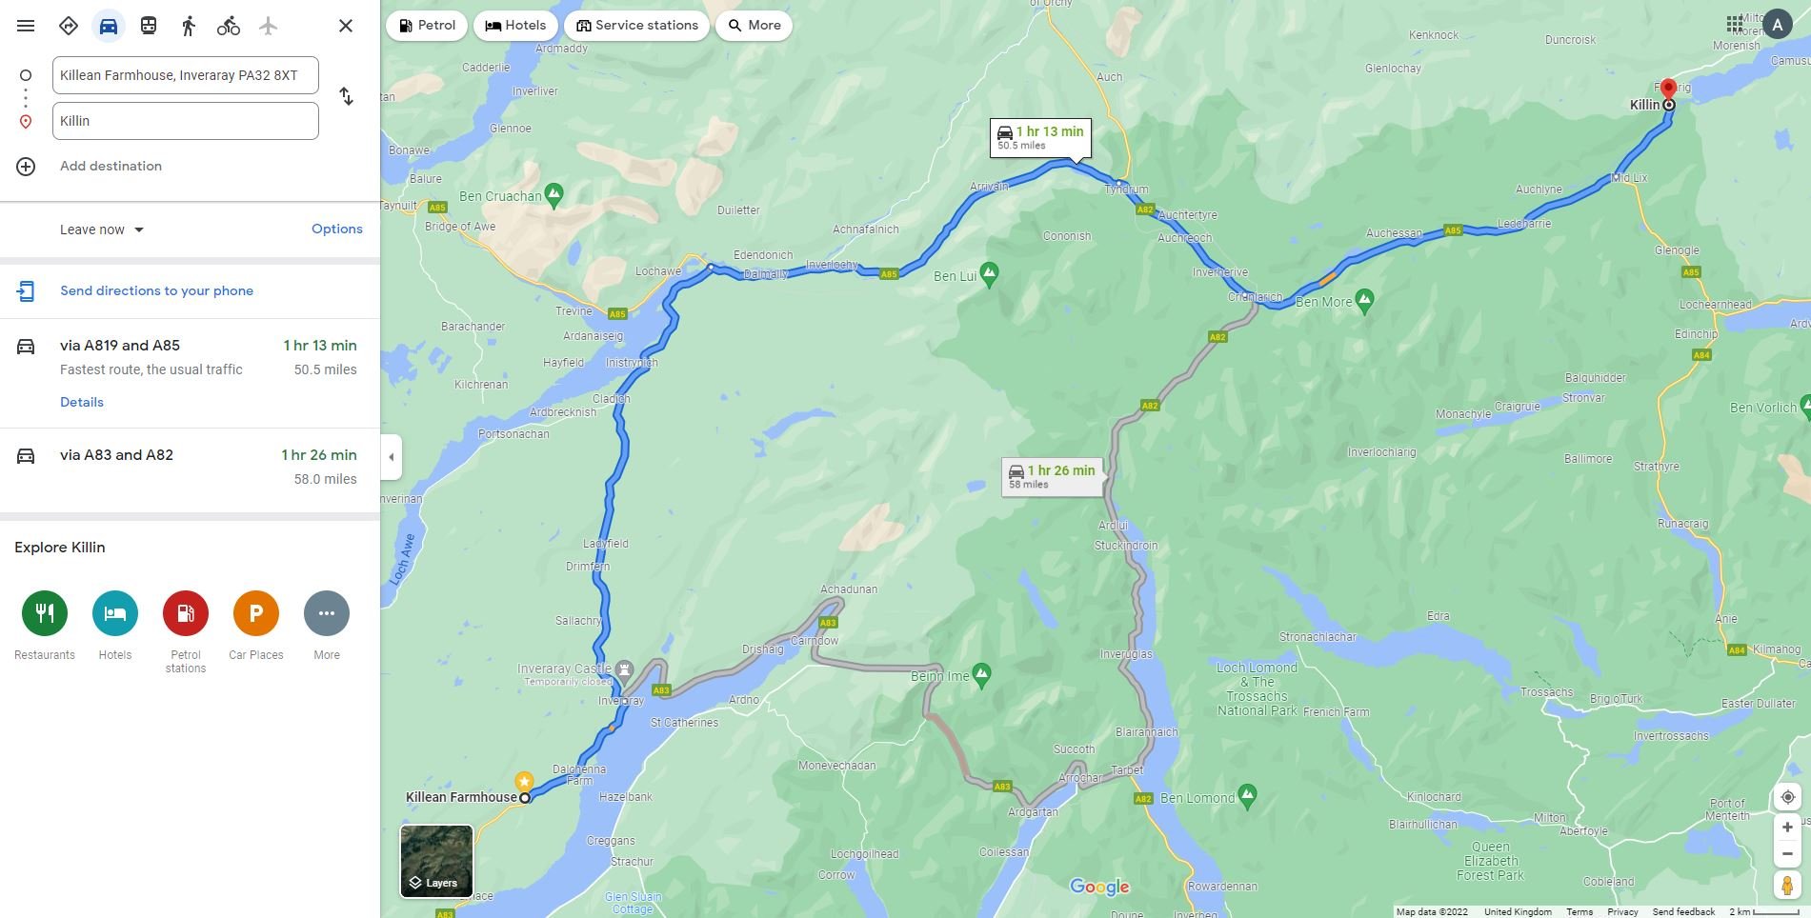Open the main hamburger menu
The image size is (1811, 918).
pos(26,26)
